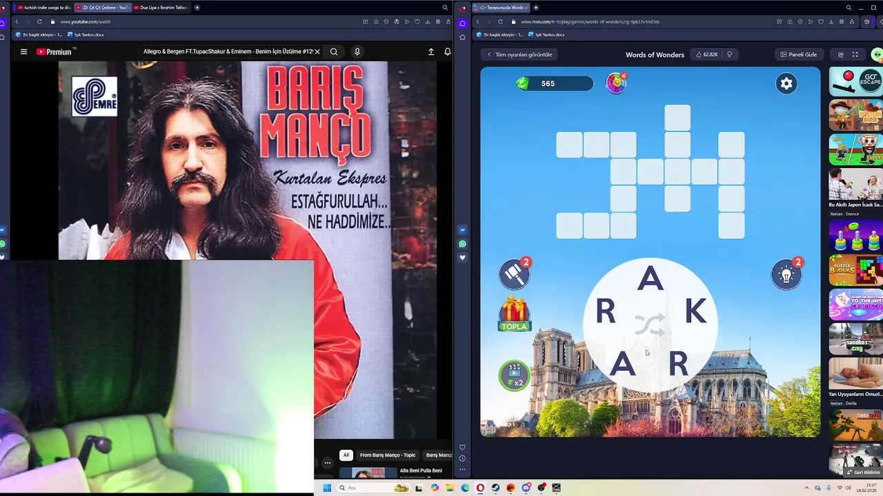Open 'Işık Yankısı.docx' bookmark in left window
The height and width of the screenshot is (496, 883).
click(x=86, y=34)
